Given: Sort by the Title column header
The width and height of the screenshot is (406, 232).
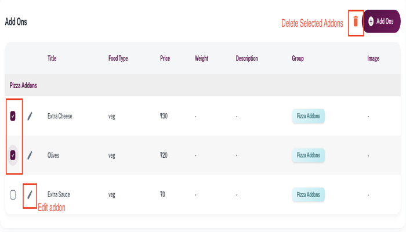Looking at the screenshot, I should coord(52,59).
